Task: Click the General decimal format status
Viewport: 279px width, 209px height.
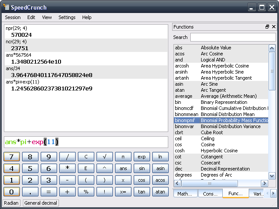Action: click(x=41, y=203)
